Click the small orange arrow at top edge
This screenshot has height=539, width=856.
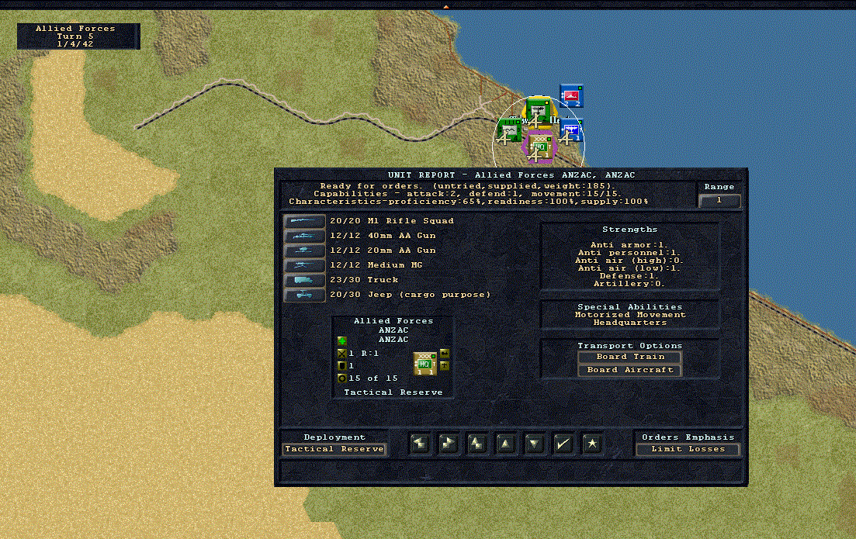pos(446,6)
